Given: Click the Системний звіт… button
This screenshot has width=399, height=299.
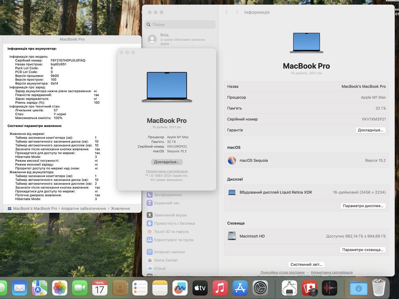Looking at the screenshot, I should 306,264.
